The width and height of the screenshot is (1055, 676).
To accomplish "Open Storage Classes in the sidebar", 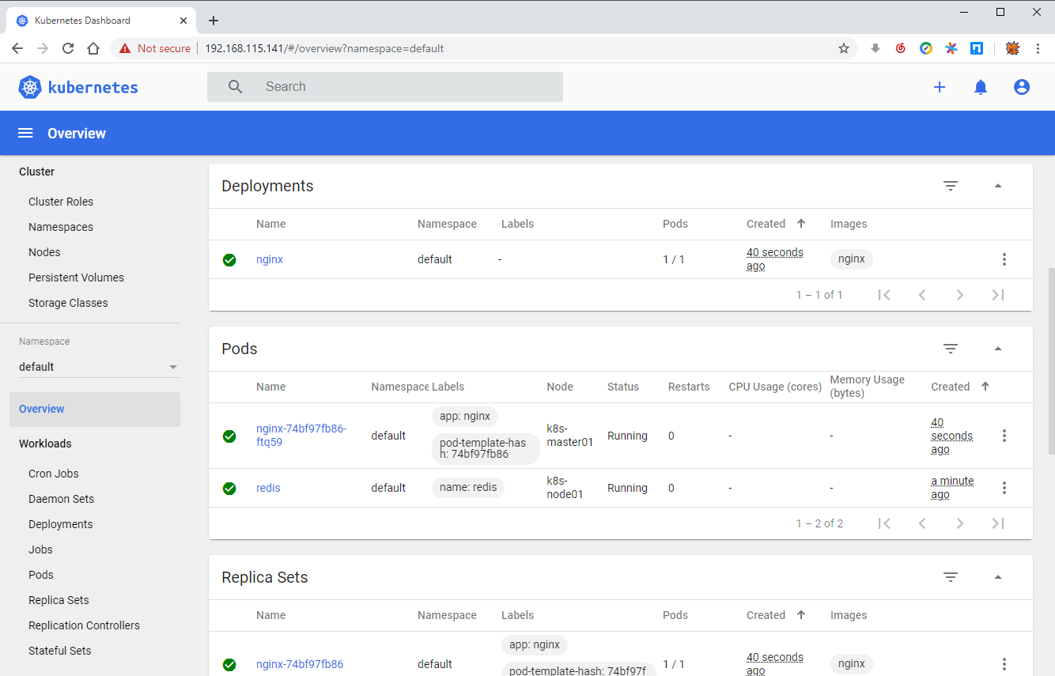I will coord(68,303).
